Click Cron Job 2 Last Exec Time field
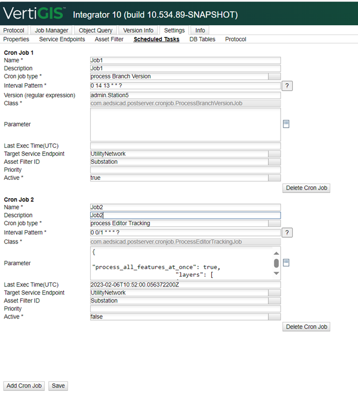Screen dimensions: 358x394 point(185,285)
